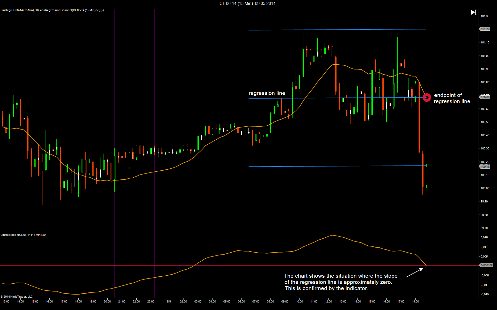Click the 0,000168 slope value marker
Screen dimensions: 497x310
pos(487,265)
